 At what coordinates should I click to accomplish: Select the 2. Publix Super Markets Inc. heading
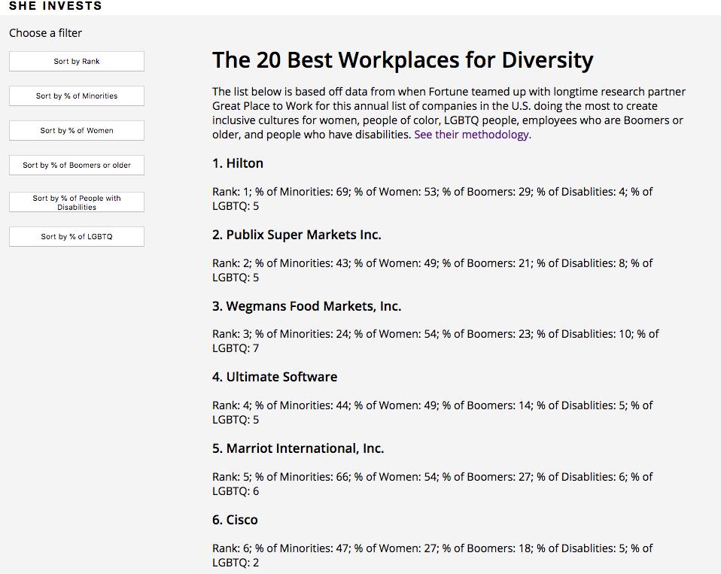coord(297,235)
